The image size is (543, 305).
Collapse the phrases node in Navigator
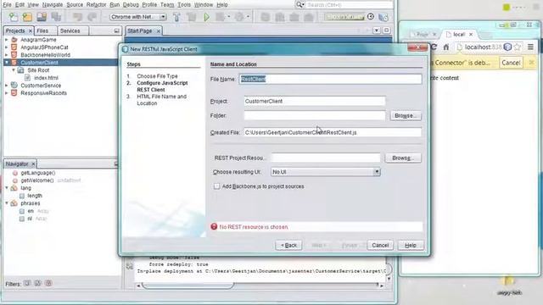pyautogui.click(x=7, y=203)
